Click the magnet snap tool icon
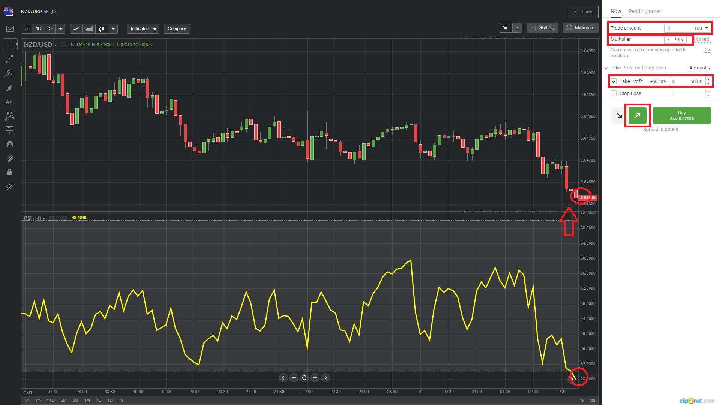720x405 pixels. click(x=9, y=144)
